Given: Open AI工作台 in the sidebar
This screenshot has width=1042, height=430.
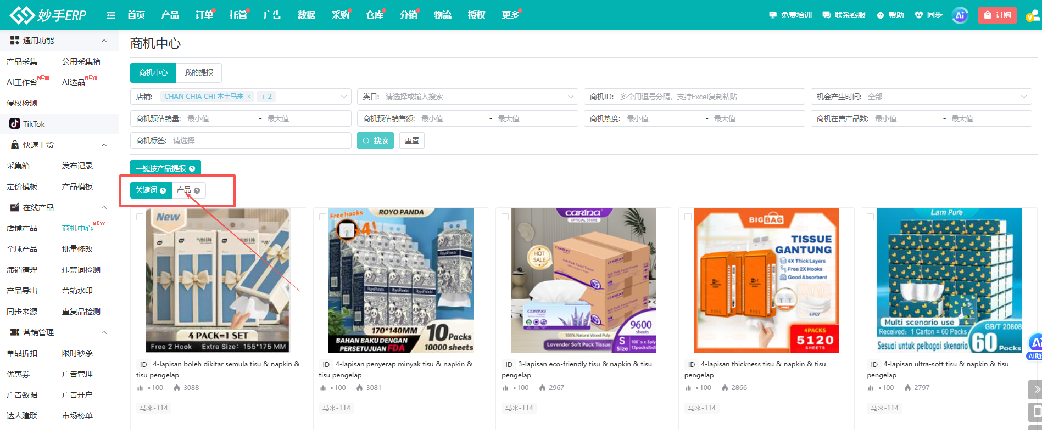Looking at the screenshot, I should [x=22, y=82].
